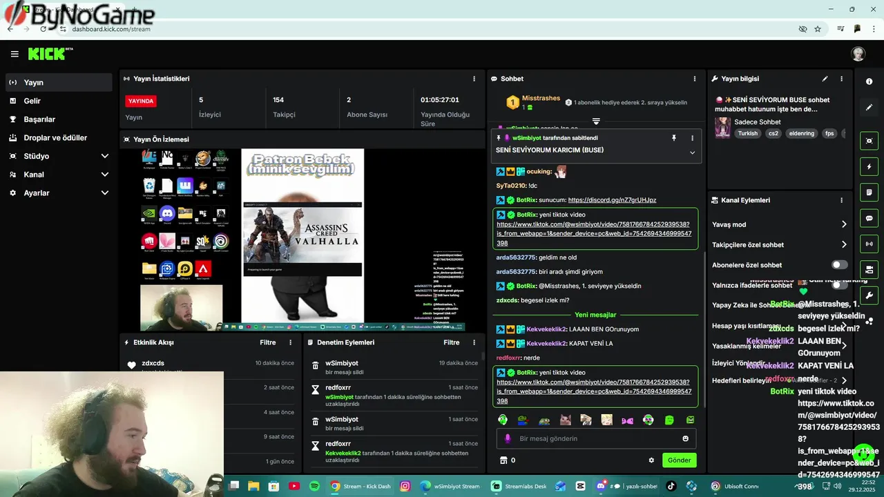The height and width of the screenshot is (497, 884).
Task: Click the layout panels icon in the right sidebar
Action: click(869, 269)
